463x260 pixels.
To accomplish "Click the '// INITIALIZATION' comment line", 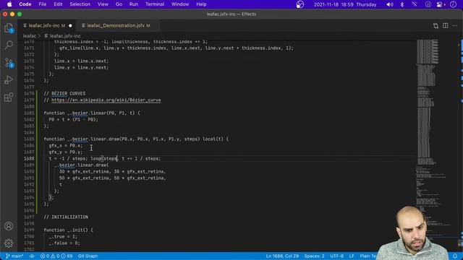I will click(66, 217).
